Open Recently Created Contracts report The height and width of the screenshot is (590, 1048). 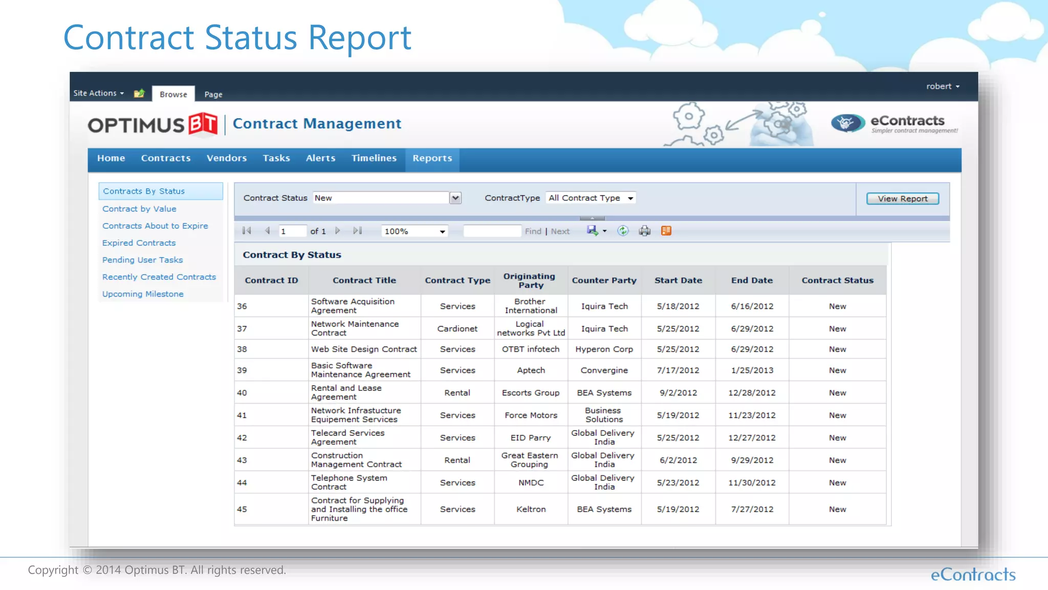click(x=159, y=277)
